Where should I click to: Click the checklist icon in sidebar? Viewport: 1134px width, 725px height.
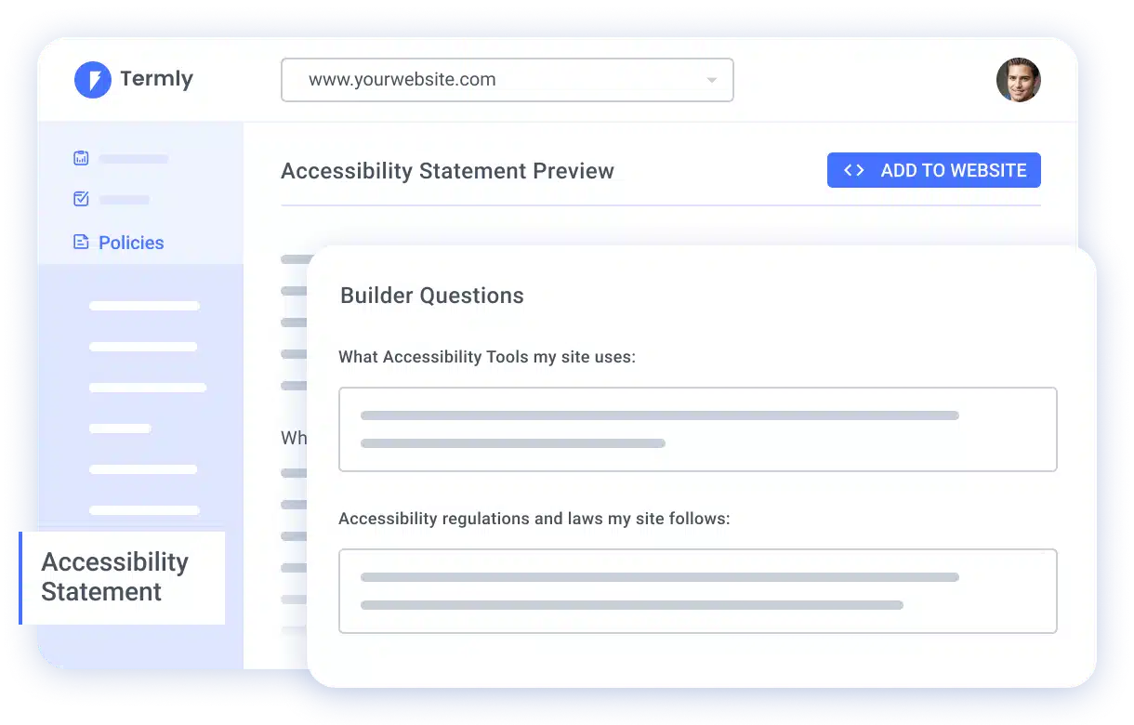coord(81,199)
